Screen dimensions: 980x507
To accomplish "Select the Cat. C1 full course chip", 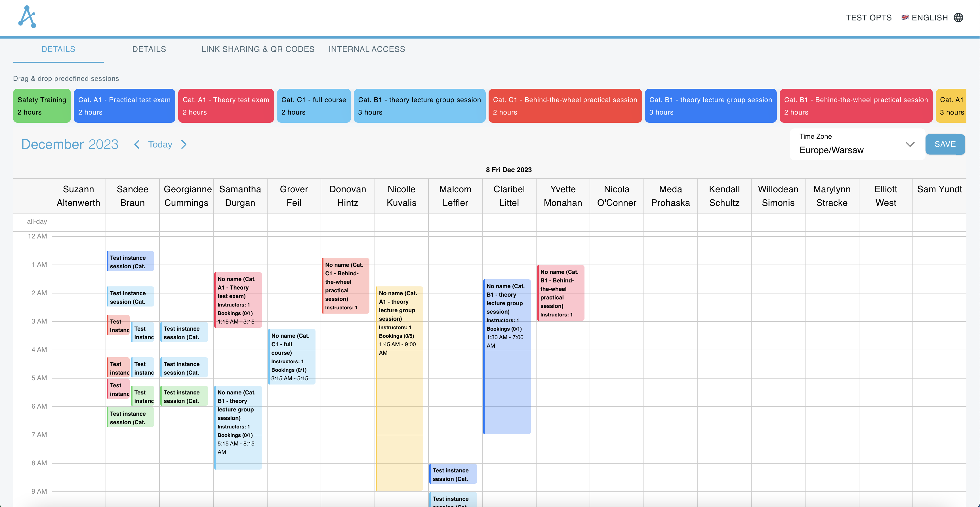I will (x=314, y=106).
